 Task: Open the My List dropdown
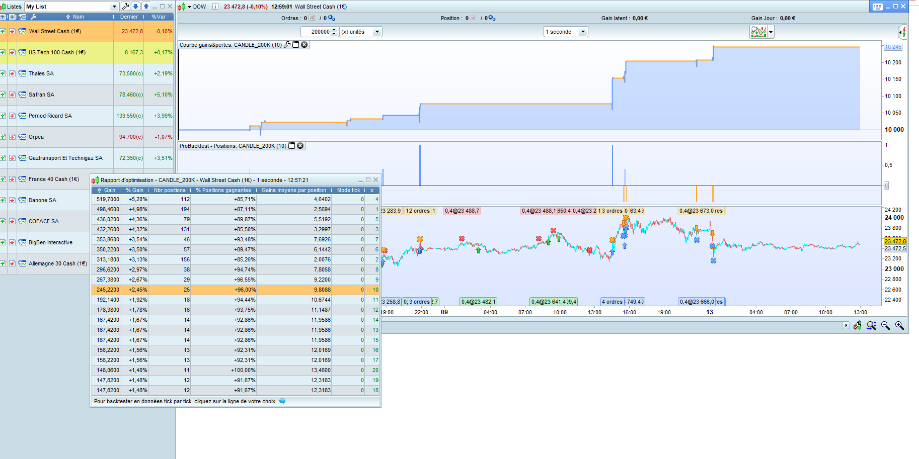click(114, 7)
